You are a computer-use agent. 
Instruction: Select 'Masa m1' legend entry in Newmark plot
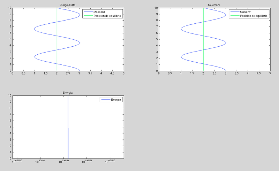click(x=251, y=12)
